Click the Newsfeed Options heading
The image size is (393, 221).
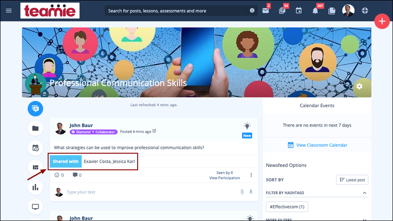coord(286,165)
